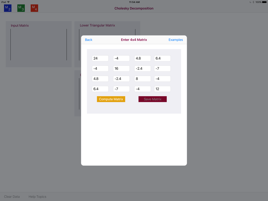Tap the Wi-Fi icon in status bar

click(8, 2)
